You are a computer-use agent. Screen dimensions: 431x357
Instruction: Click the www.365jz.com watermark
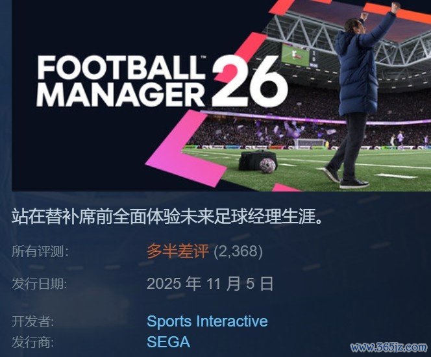coord(389,347)
